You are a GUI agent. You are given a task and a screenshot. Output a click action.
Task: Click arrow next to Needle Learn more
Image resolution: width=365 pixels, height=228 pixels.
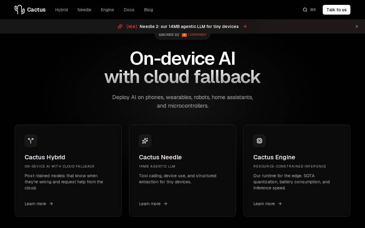click(x=165, y=204)
